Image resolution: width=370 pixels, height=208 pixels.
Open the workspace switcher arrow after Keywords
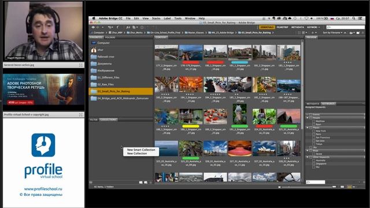pyautogui.click(x=319, y=27)
